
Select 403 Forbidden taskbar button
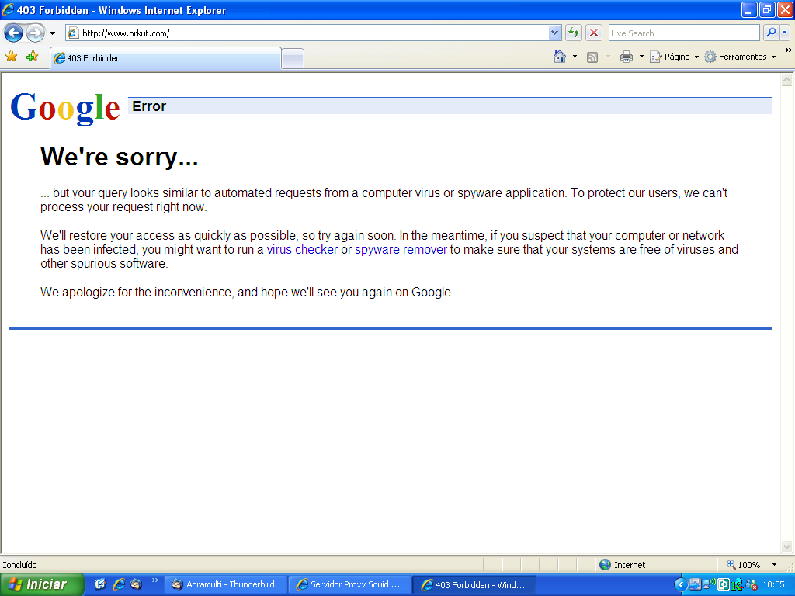(x=474, y=584)
